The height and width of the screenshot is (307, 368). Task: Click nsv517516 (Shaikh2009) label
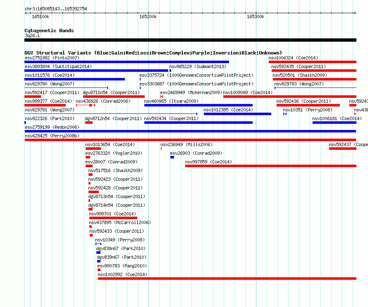pos(115,170)
